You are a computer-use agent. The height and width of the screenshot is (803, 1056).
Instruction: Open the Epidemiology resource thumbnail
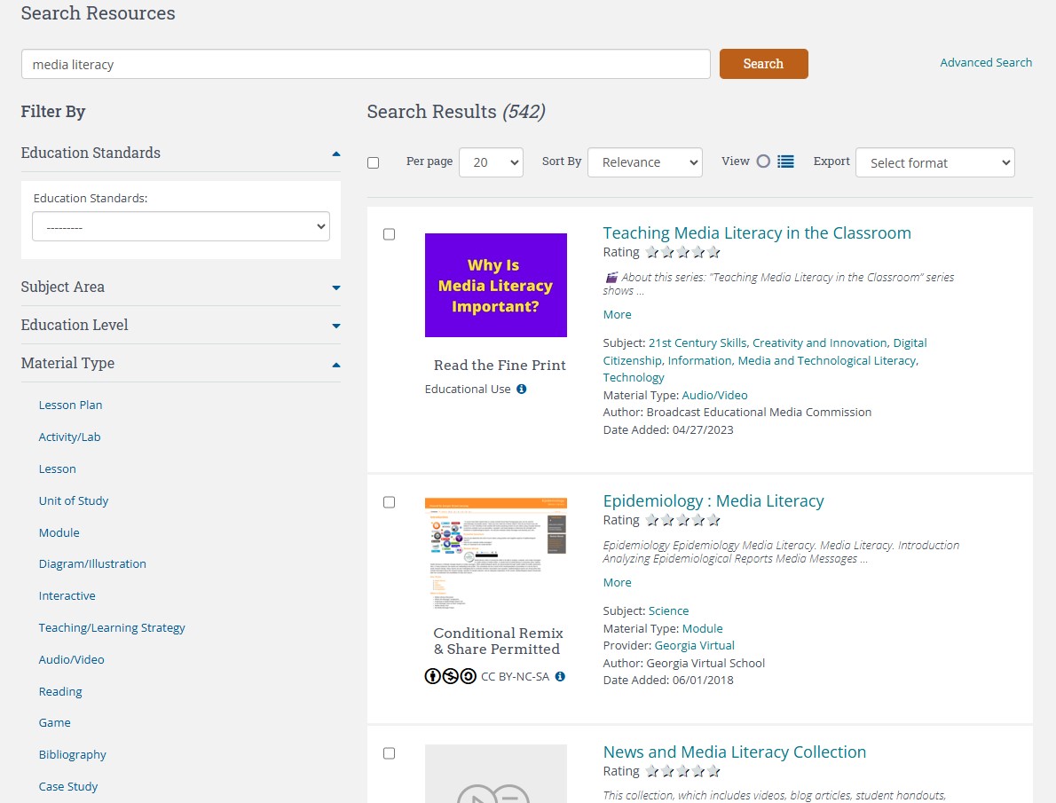tap(496, 553)
